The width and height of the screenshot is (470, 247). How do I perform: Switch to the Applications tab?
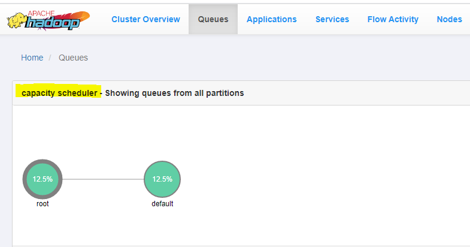pyautogui.click(x=271, y=19)
